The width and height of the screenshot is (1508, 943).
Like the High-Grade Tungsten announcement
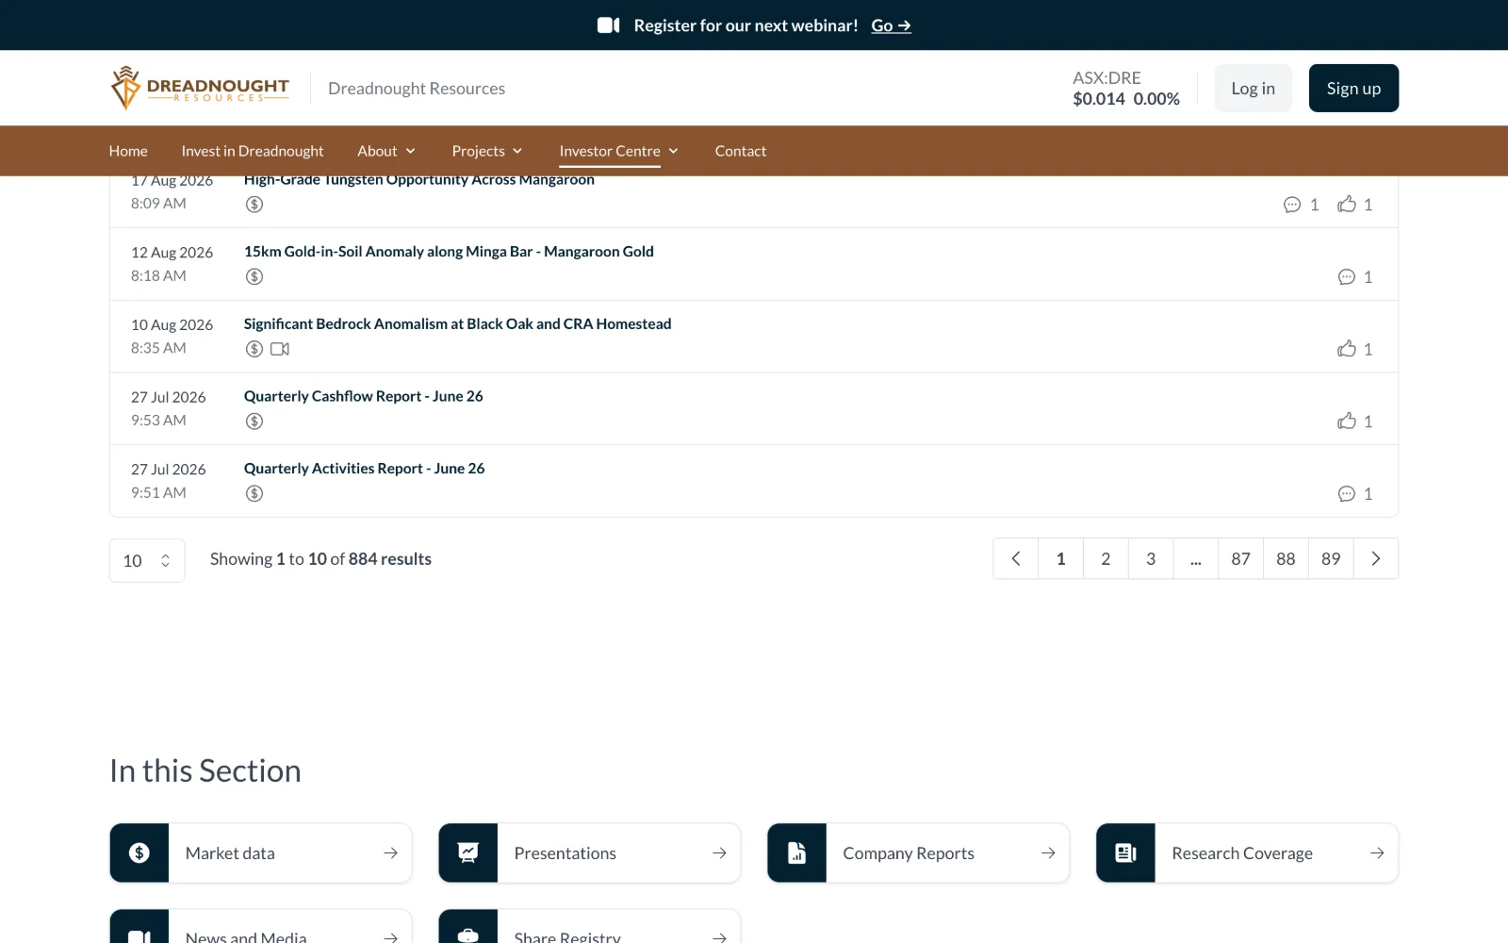(x=1355, y=205)
